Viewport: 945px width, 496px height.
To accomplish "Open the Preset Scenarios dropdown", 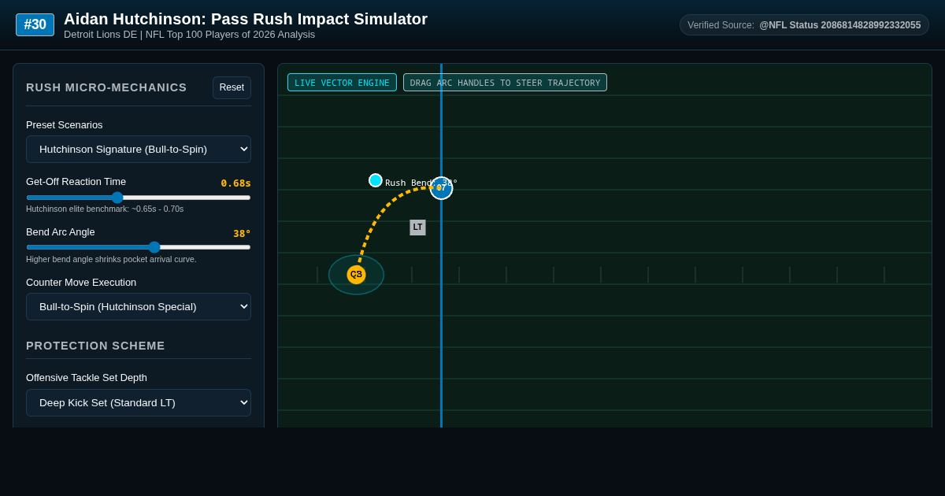I will (139, 149).
